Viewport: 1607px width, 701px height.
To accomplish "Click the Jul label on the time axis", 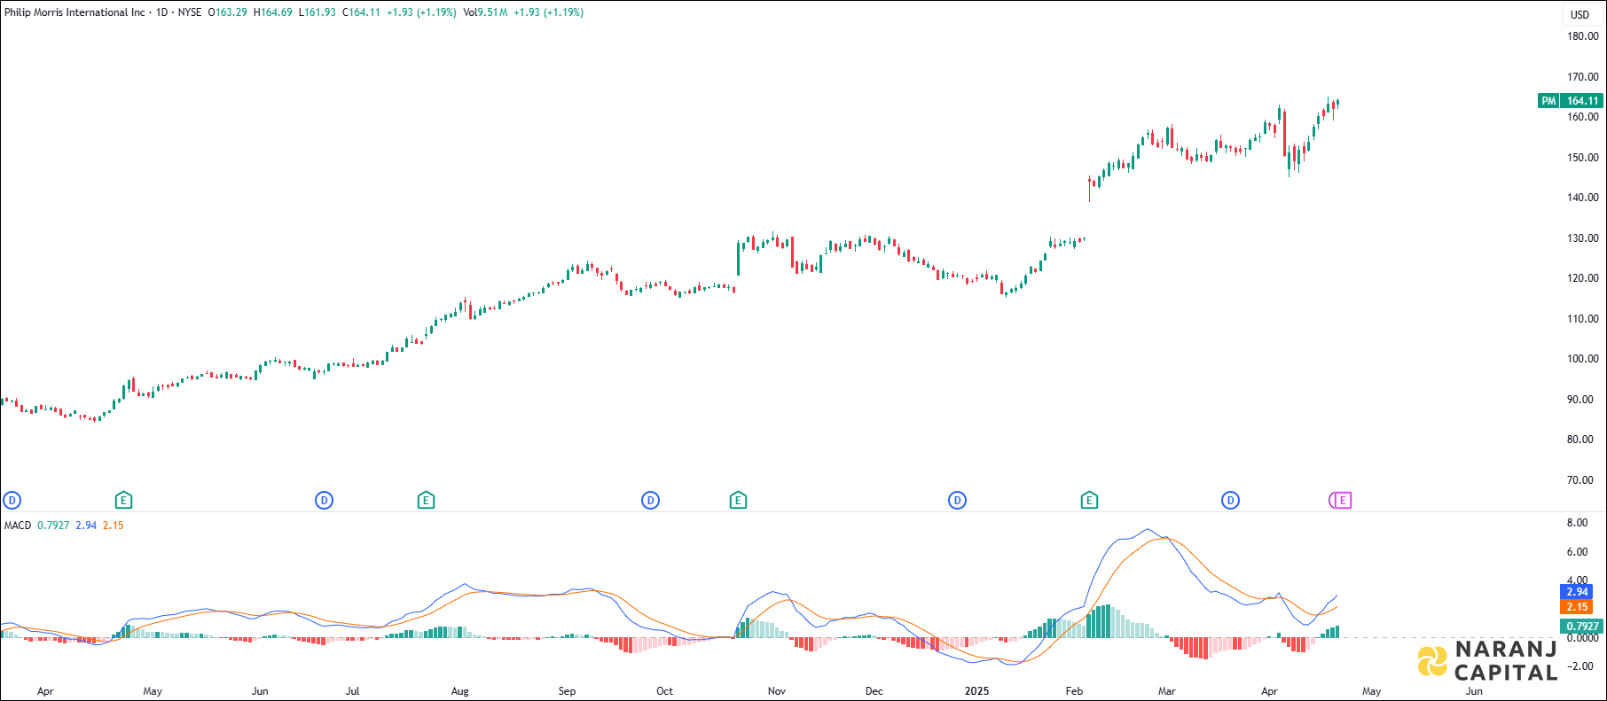I will [x=353, y=691].
